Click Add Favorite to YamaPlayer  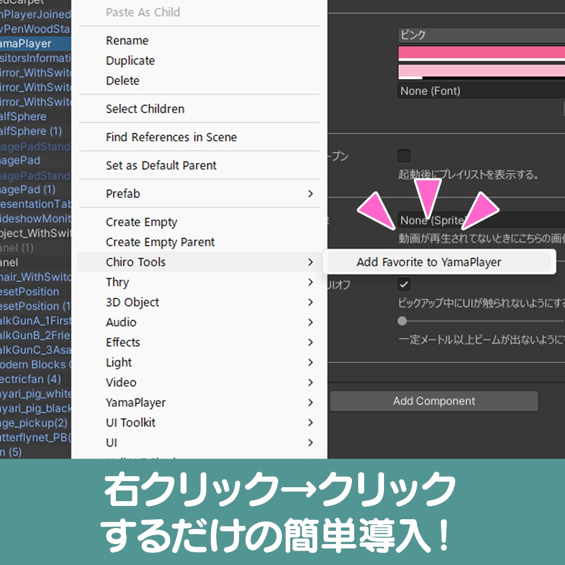439,262
